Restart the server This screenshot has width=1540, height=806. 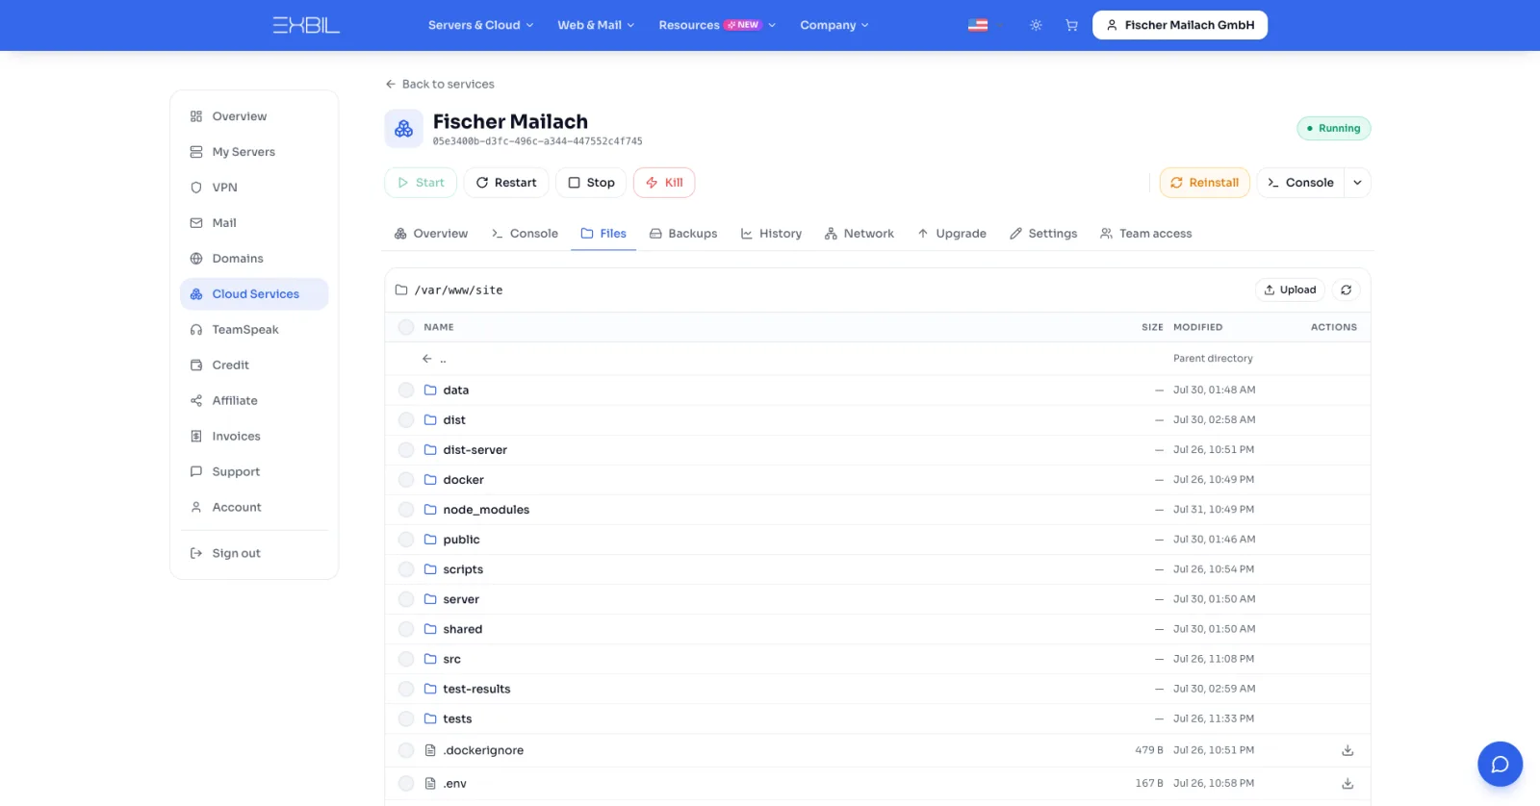506,183
